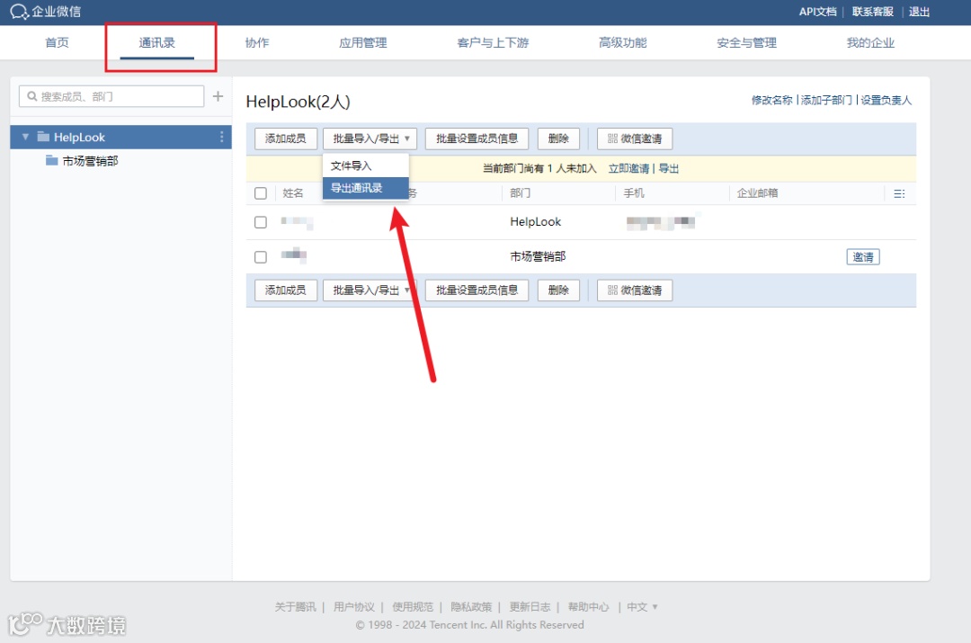Image resolution: width=971 pixels, height=643 pixels.
Task: Click the HelpLook folder icon in tree
Action: [x=43, y=137]
